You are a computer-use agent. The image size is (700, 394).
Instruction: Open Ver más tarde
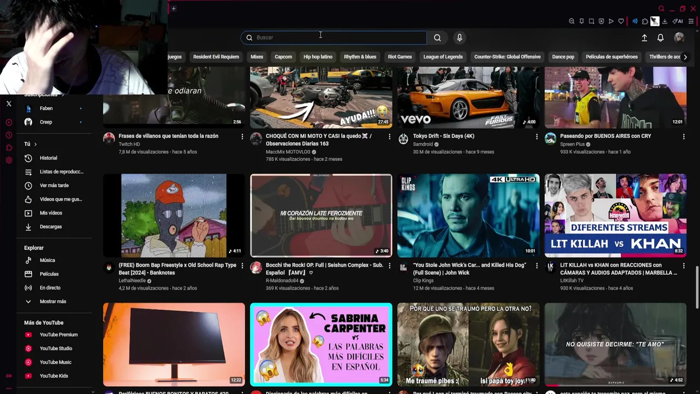pyautogui.click(x=55, y=186)
